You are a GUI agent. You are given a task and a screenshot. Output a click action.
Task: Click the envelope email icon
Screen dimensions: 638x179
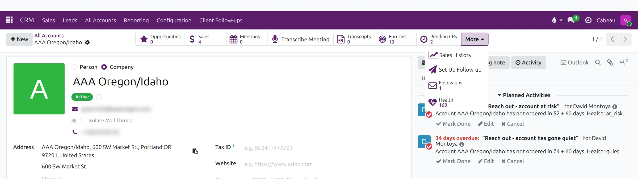(x=75, y=109)
